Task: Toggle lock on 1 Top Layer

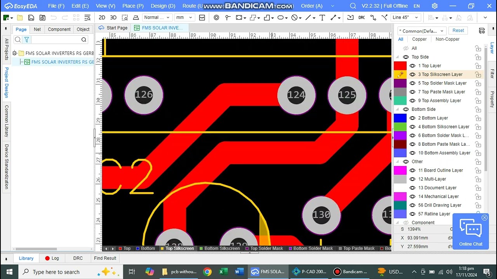Action: [x=478, y=66]
